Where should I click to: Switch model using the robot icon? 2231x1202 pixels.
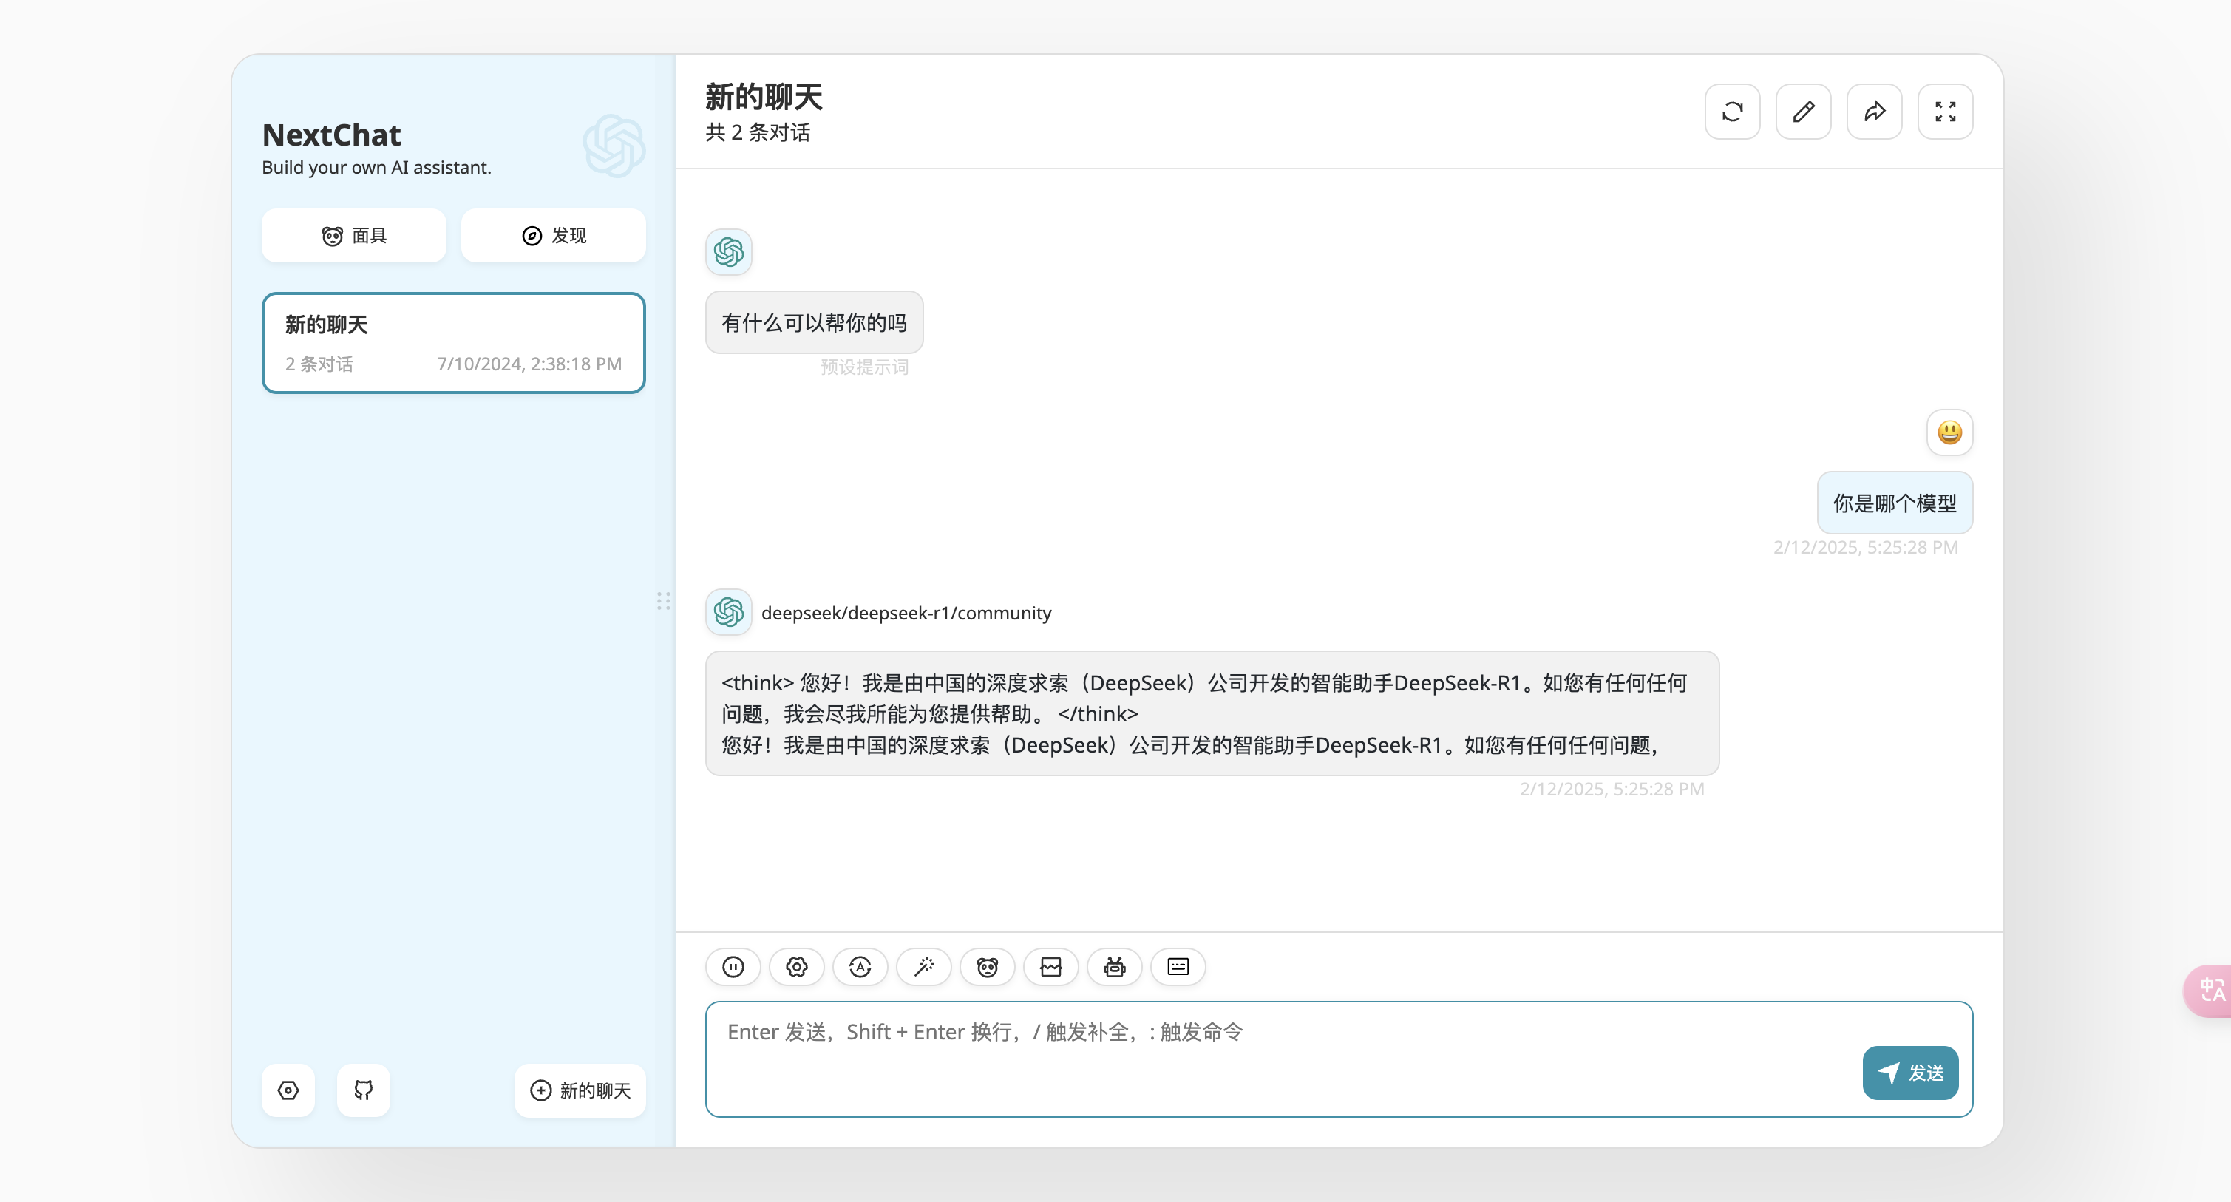click(x=1115, y=966)
